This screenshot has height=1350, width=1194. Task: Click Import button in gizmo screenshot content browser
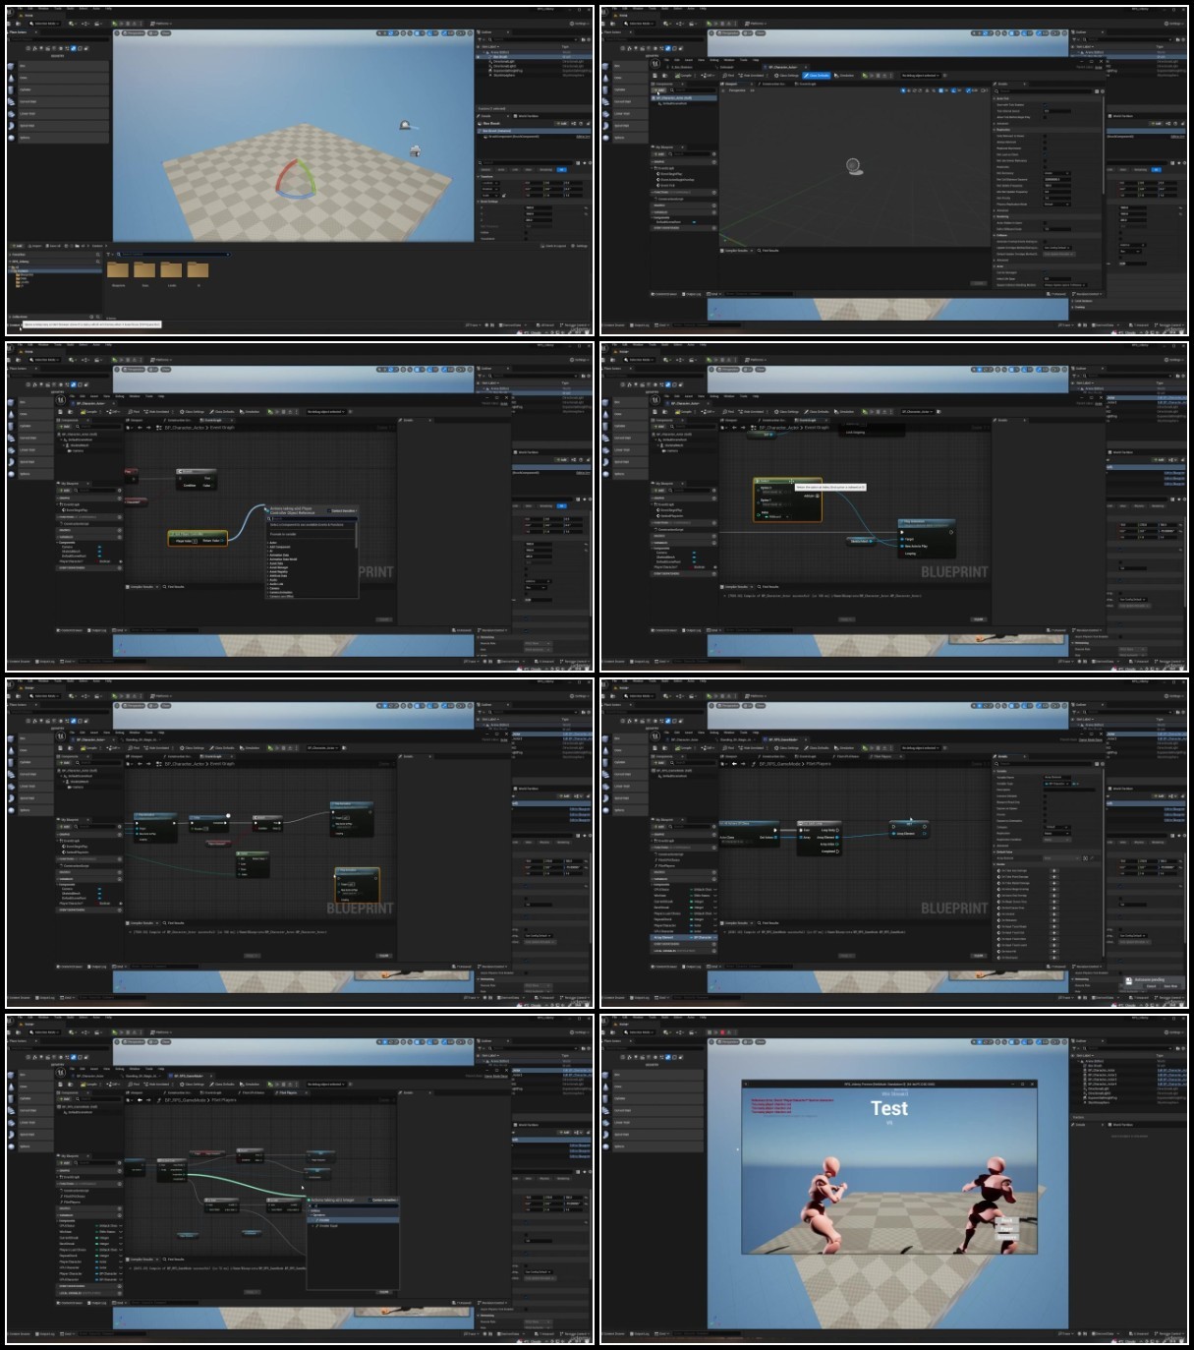click(34, 246)
